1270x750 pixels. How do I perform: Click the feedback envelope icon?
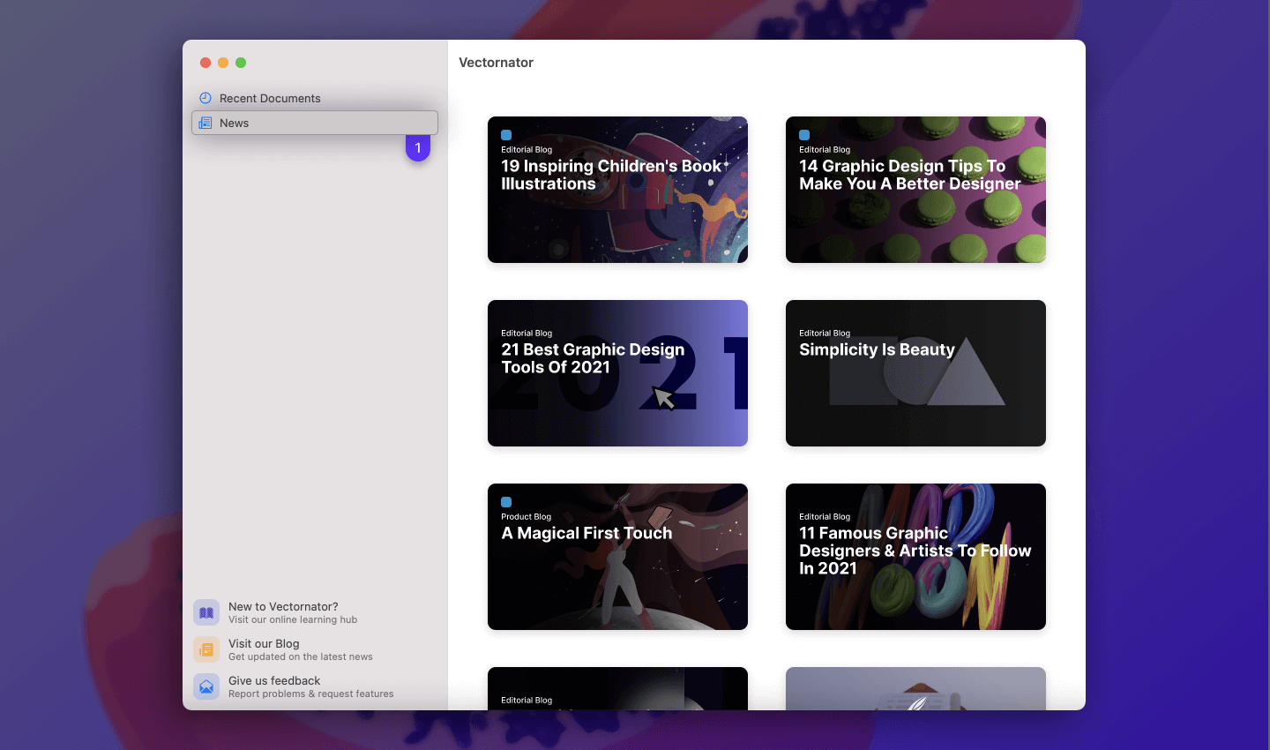[x=206, y=686]
